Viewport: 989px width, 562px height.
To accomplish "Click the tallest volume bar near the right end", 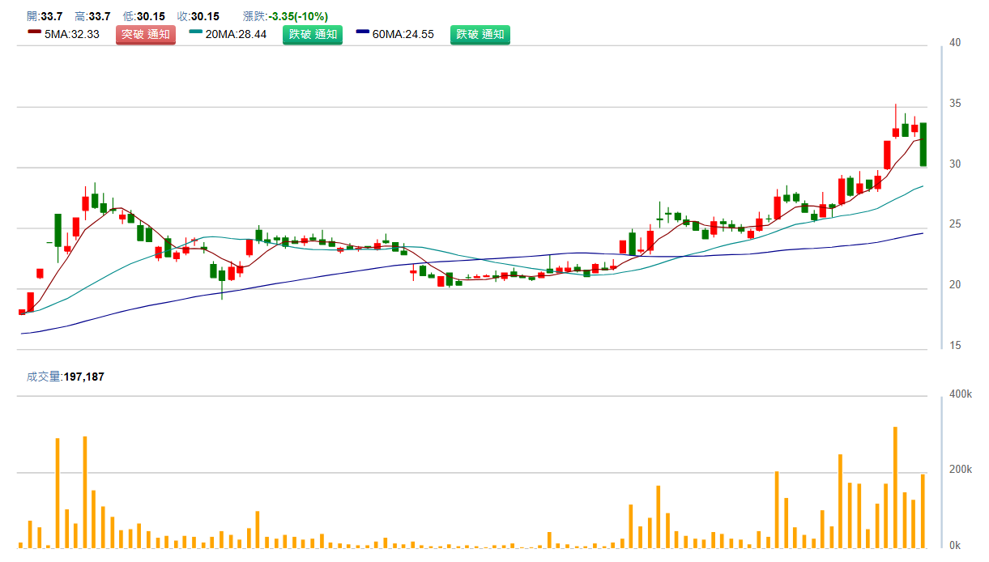I will click(x=895, y=487).
